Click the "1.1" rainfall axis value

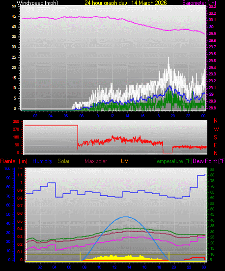click(20, 175)
